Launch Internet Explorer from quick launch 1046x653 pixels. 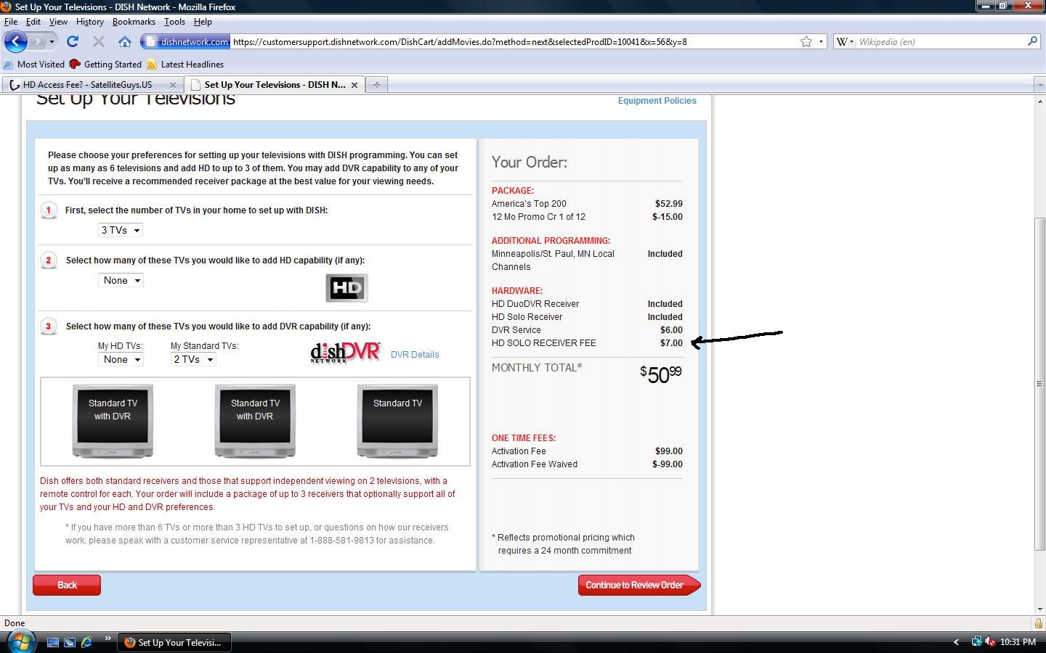coord(86,642)
